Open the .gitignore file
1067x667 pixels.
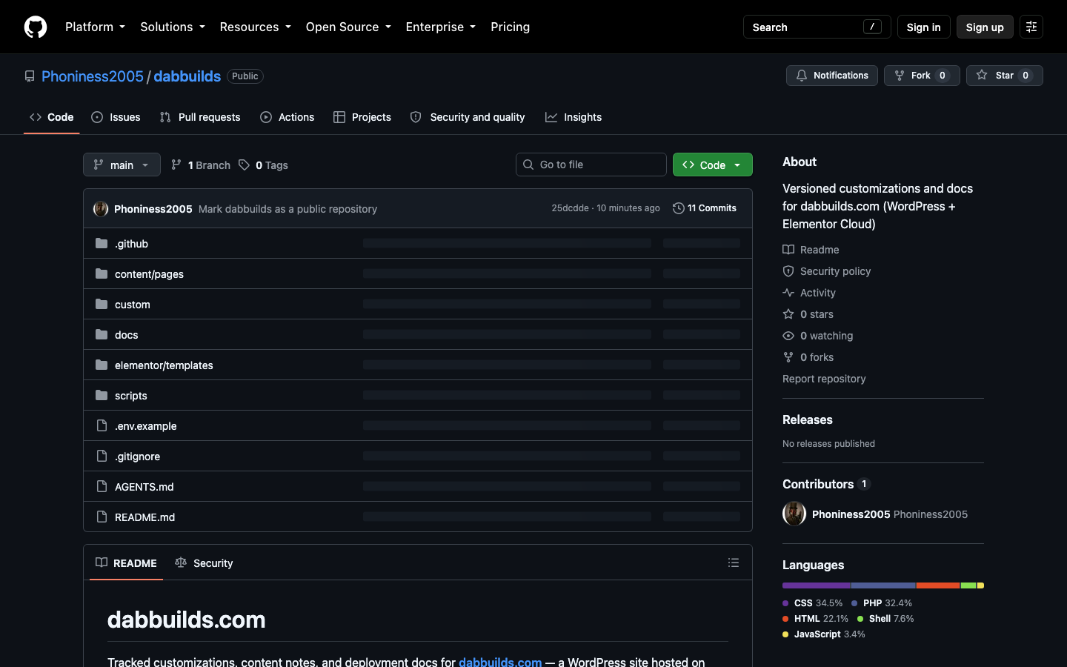137,457
